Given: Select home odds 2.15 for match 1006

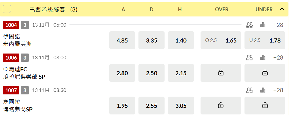Looking at the screenshot, I should pyautogui.click(x=181, y=73).
